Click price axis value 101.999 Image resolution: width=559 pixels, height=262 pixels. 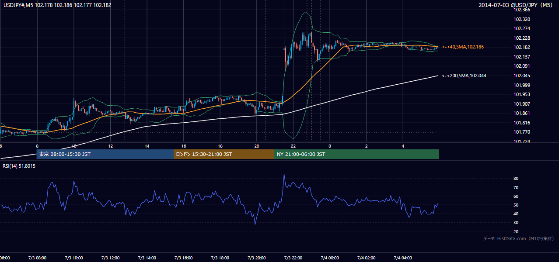click(522, 85)
